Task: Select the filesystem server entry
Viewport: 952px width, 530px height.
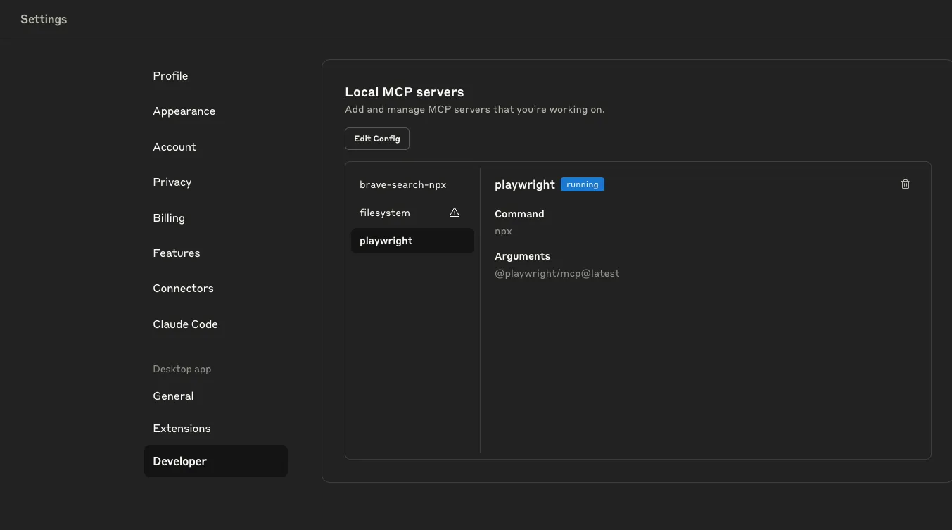Action: coord(385,213)
